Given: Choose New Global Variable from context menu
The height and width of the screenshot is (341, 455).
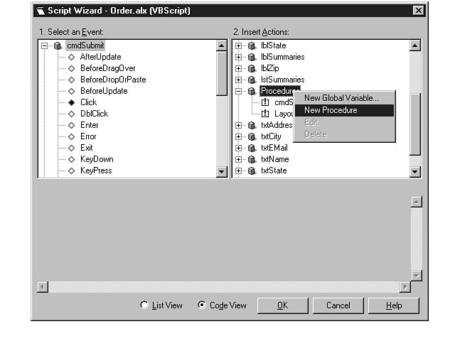Looking at the screenshot, I should pos(341,98).
